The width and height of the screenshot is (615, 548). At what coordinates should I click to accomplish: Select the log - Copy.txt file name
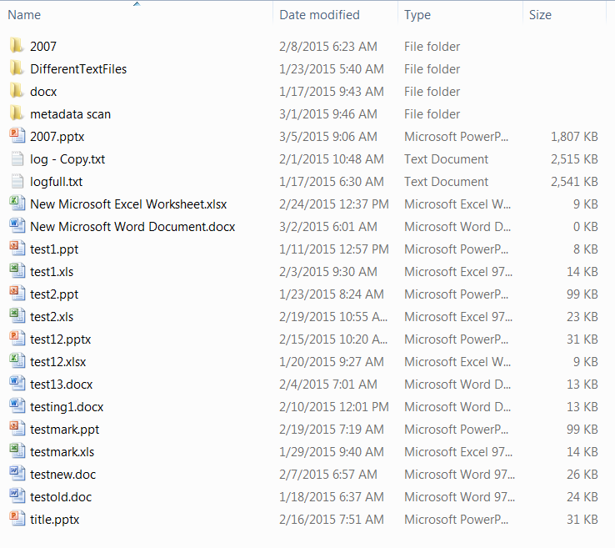click(x=67, y=159)
